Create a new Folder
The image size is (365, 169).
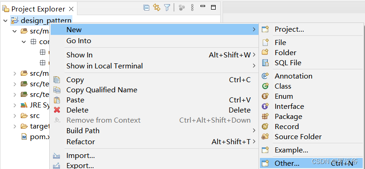pos(312,53)
